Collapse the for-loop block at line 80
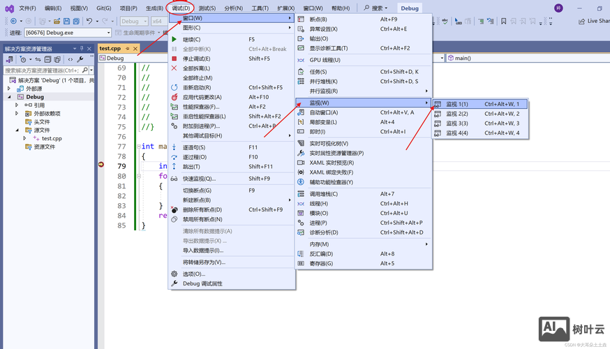Screen dimensions: 610x349 [138, 176]
